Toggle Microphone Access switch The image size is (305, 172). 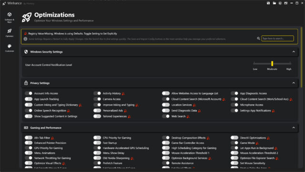[234, 105]
